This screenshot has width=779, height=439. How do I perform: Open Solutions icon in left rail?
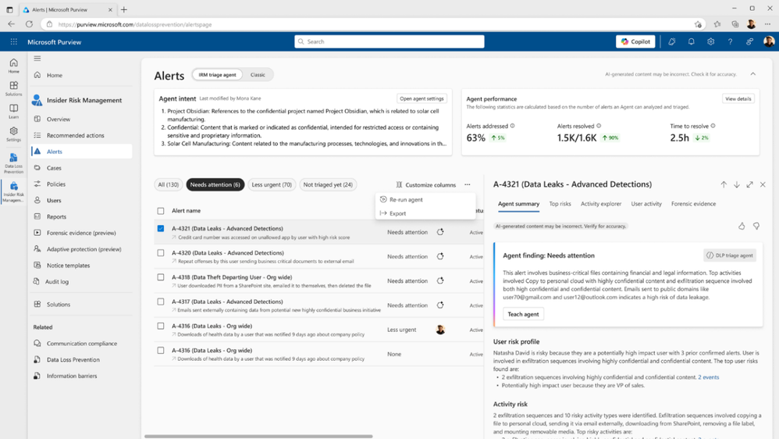coord(13,88)
